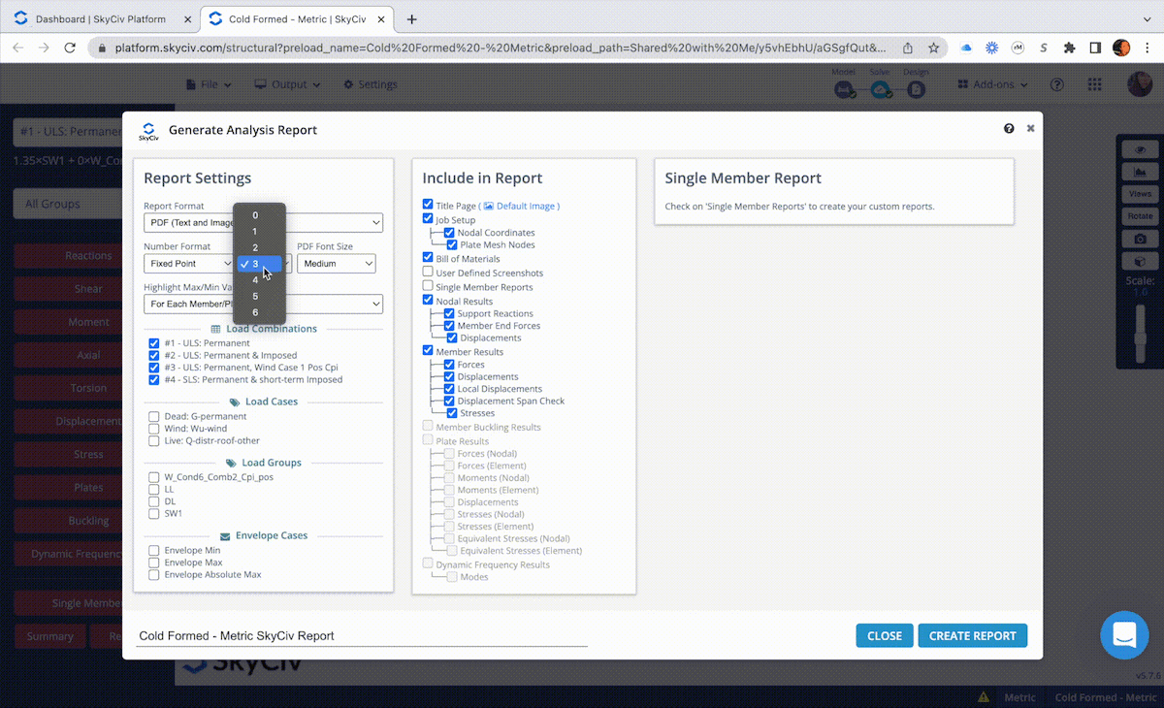This screenshot has height=708, width=1164.
Task: Open the PDF Font Size dropdown
Action: click(336, 264)
